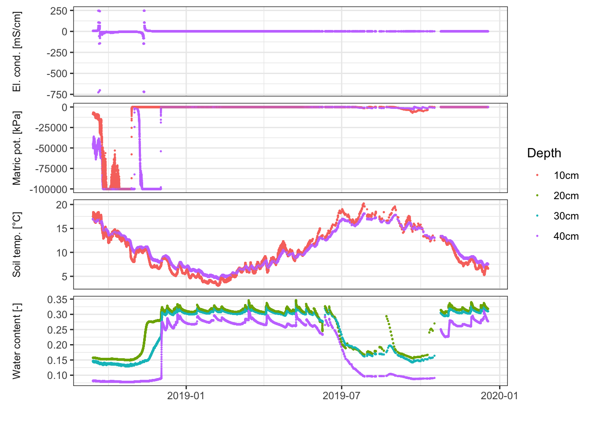The height and width of the screenshot is (423, 592).
Task: Click the Soil temp. [°C] axis title
Action: (17, 245)
